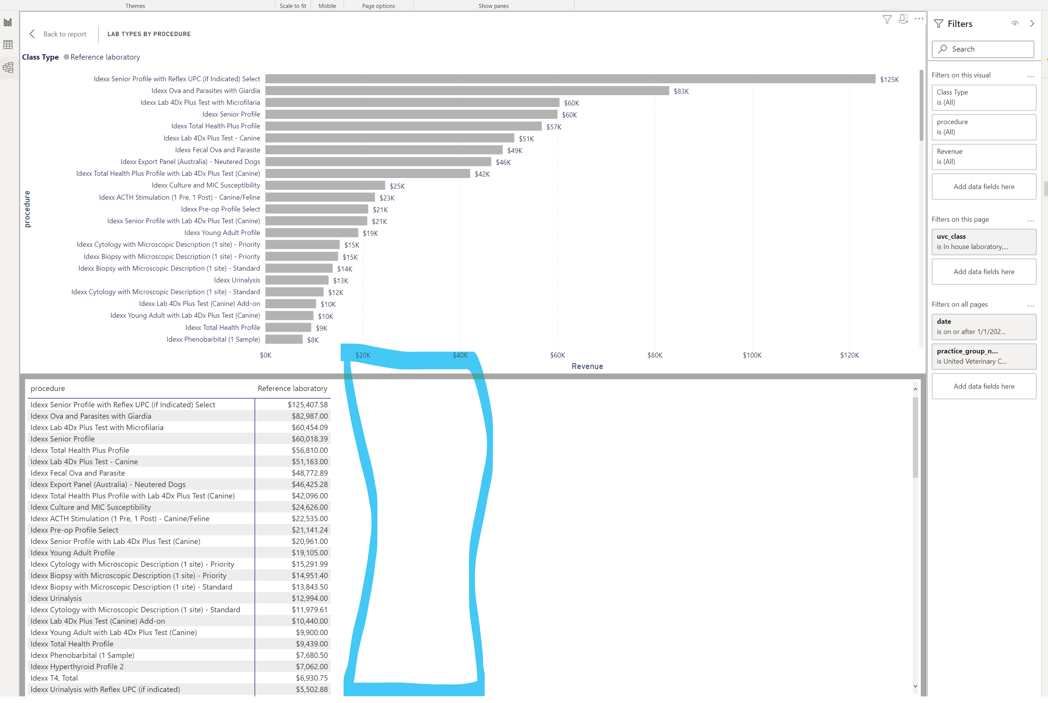Sort table by procedure column header
The image size is (1048, 703).
(x=48, y=389)
